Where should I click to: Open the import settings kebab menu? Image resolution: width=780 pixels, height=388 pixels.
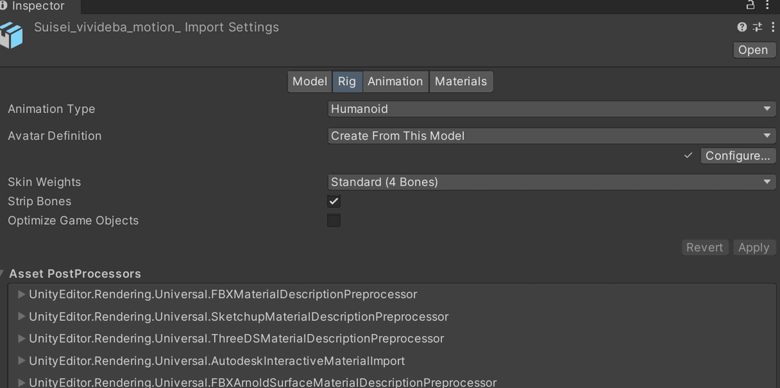[773, 27]
